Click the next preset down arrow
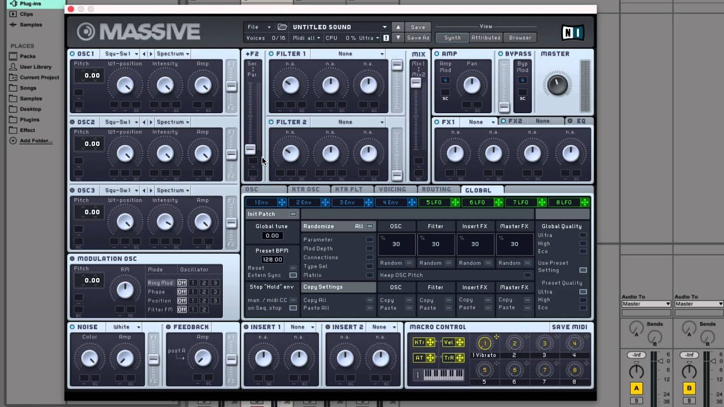Viewport: 724px width, 407px height. tap(398, 37)
